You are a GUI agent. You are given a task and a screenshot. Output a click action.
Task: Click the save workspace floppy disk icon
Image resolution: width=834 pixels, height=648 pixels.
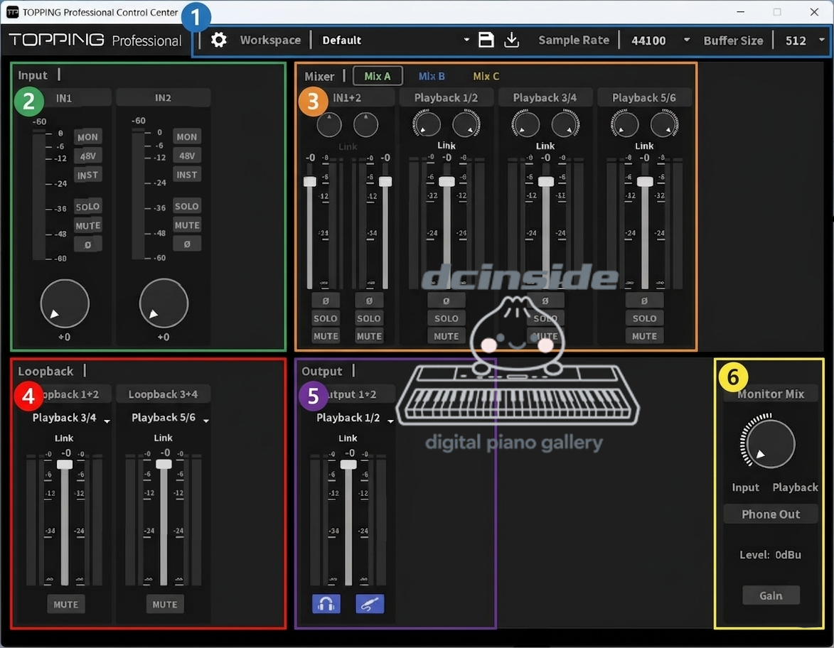pyautogui.click(x=486, y=40)
